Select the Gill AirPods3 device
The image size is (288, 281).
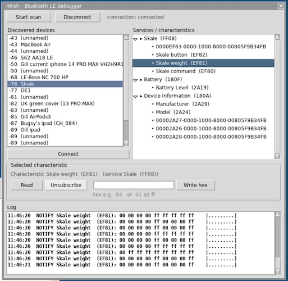point(65,117)
